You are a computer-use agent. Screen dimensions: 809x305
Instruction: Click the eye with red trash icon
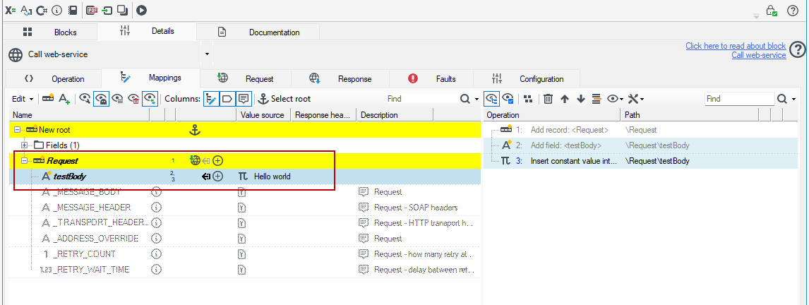click(x=134, y=99)
